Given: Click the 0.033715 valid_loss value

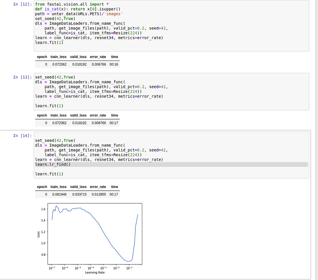Looking at the screenshot, I should (x=79, y=194).
